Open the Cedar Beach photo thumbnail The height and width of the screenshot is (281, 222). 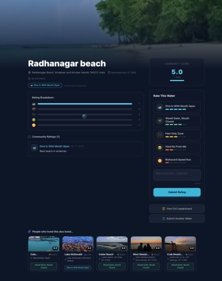point(112,244)
